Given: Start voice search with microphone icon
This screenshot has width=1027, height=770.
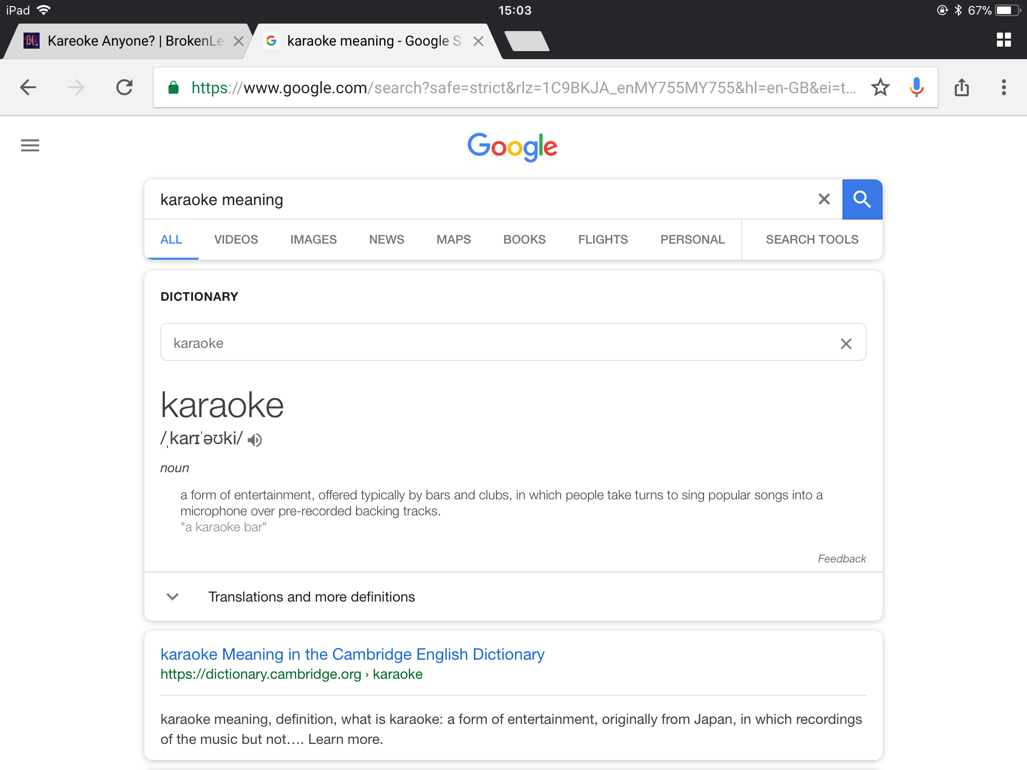Looking at the screenshot, I should (x=916, y=87).
